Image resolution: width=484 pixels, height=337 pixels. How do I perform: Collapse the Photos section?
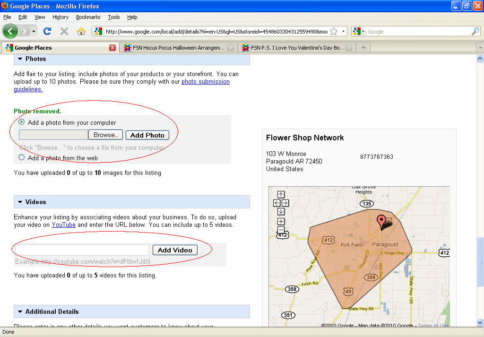tap(20, 59)
